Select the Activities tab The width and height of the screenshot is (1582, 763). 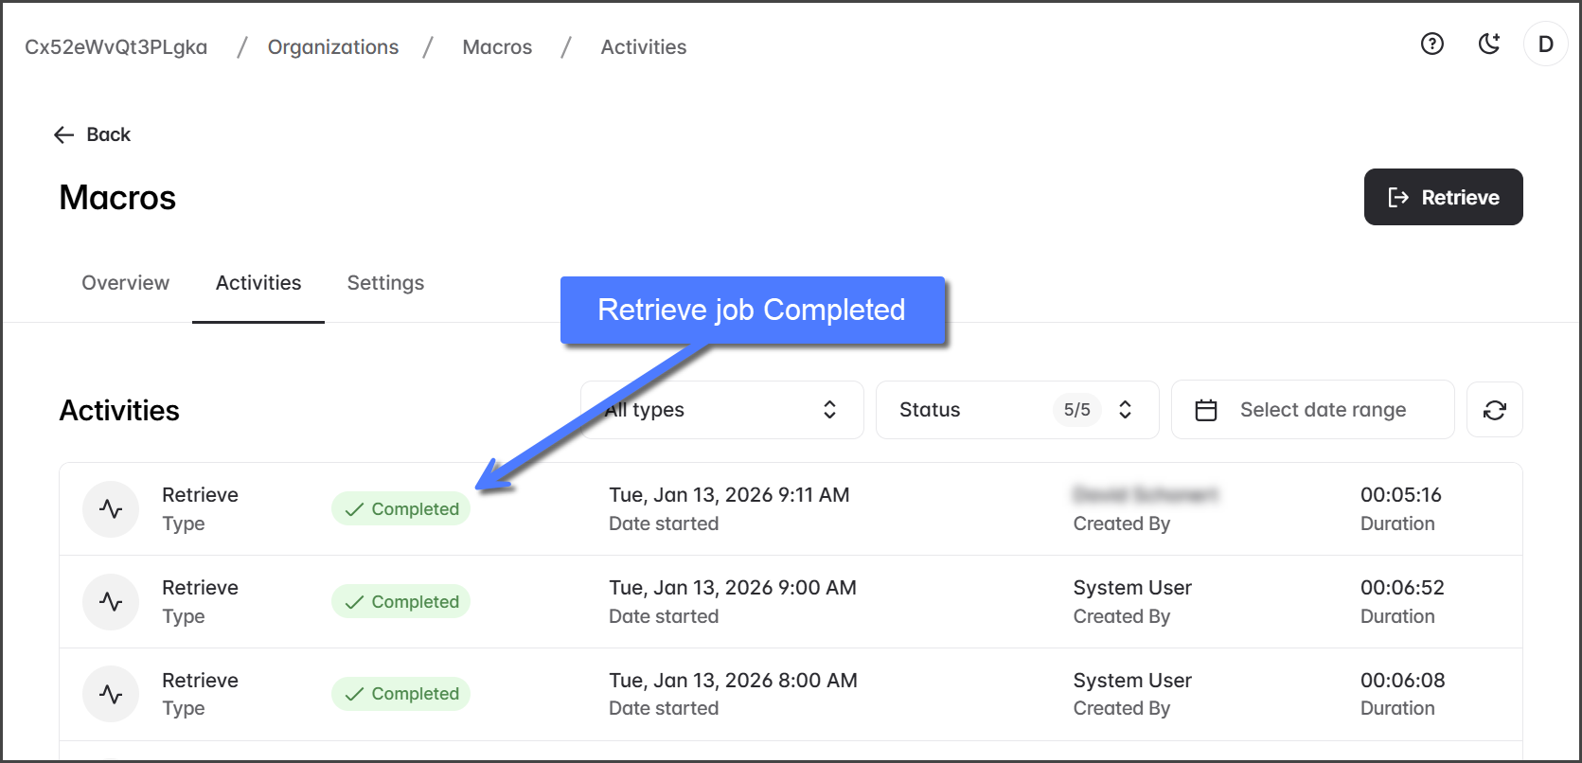(x=258, y=283)
